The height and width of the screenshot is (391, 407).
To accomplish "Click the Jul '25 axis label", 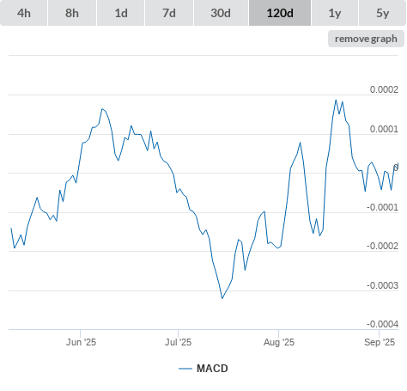I will point(178,342).
